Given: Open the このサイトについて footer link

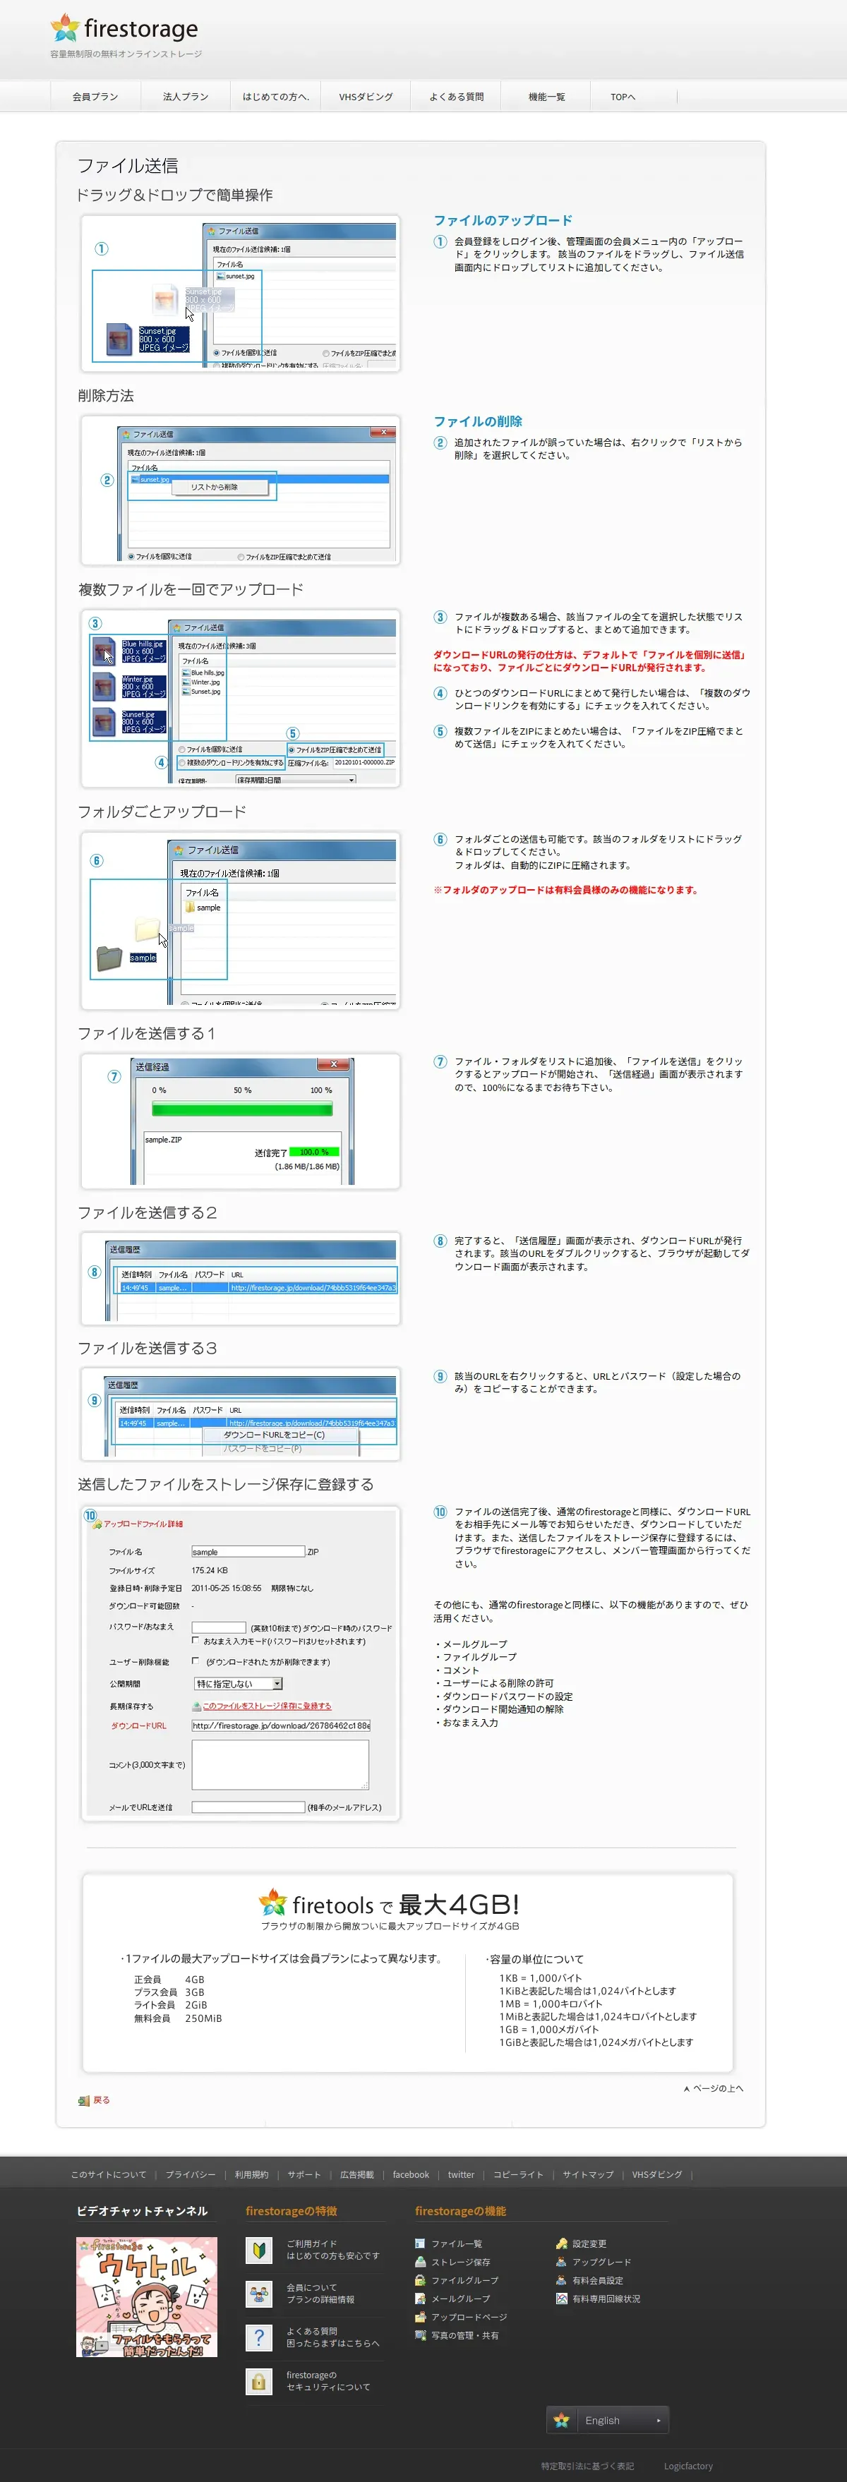Looking at the screenshot, I should tap(108, 2174).
